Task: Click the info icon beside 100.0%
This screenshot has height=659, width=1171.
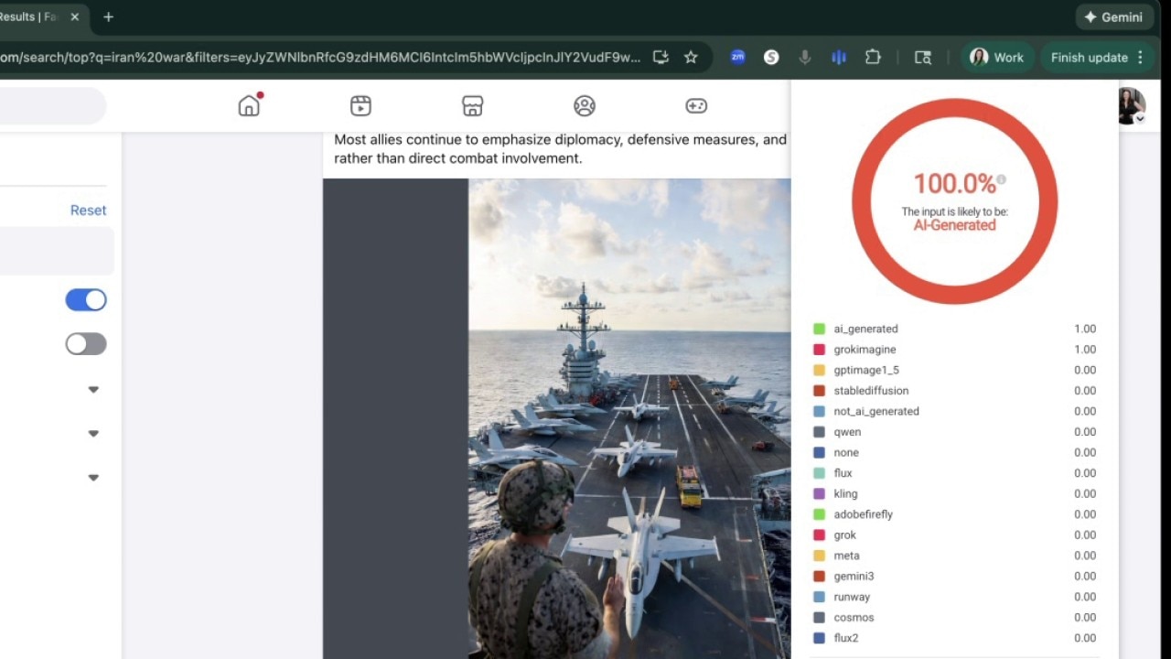Action: point(1002,179)
